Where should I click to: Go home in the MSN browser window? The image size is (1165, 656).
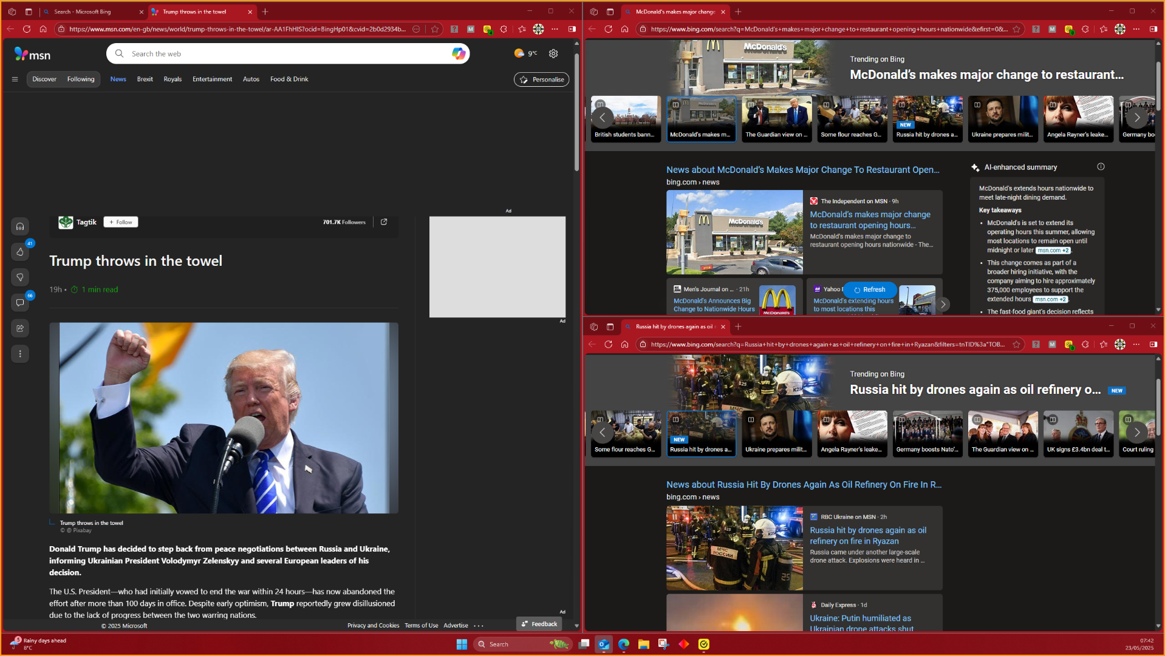(x=43, y=29)
